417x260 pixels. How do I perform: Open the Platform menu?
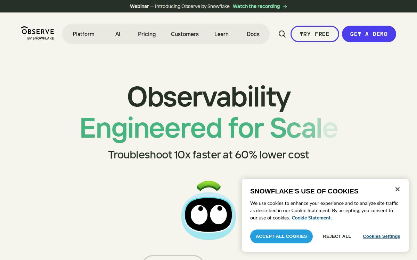[x=83, y=34]
